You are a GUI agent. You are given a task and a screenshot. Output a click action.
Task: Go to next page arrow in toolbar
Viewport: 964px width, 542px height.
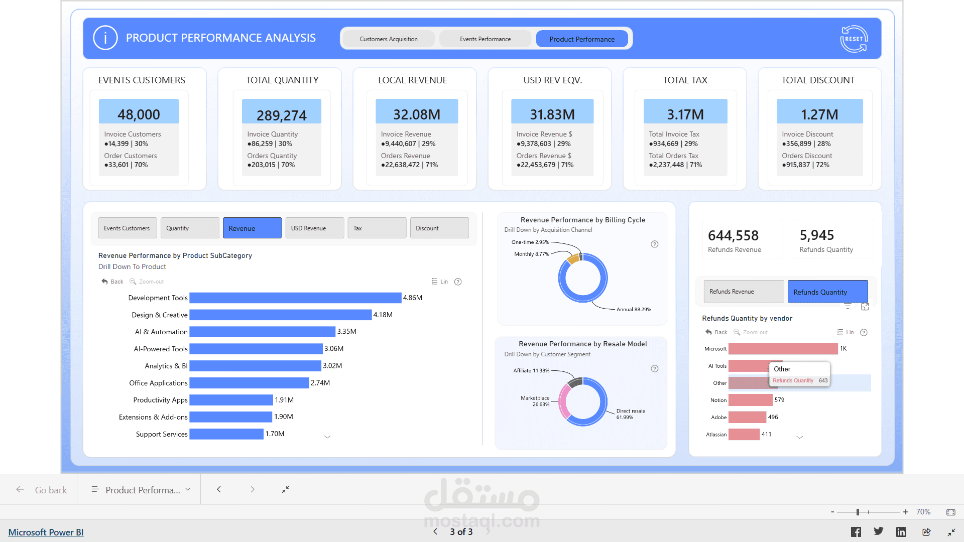click(x=253, y=489)
